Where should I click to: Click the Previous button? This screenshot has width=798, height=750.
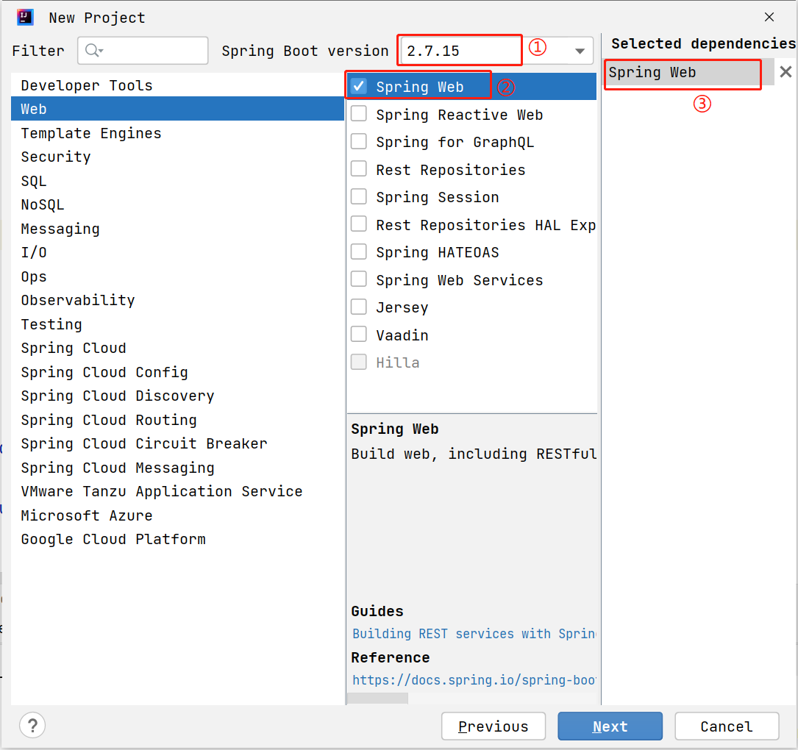(x=494, y=726)
